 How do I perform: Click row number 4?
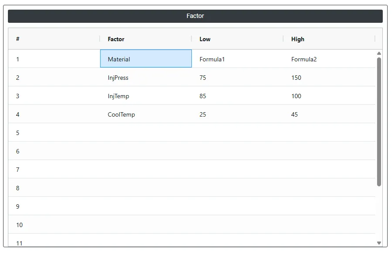click(x=54, y=114)
